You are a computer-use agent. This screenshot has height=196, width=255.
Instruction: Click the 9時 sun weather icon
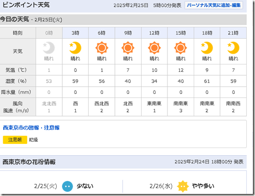tap(128, 47)
